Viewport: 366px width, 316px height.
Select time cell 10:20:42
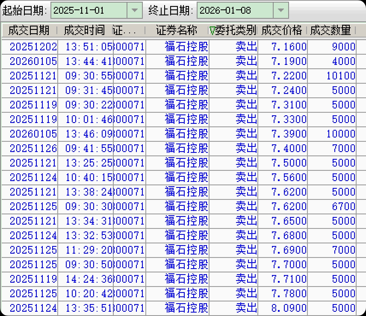86,293
